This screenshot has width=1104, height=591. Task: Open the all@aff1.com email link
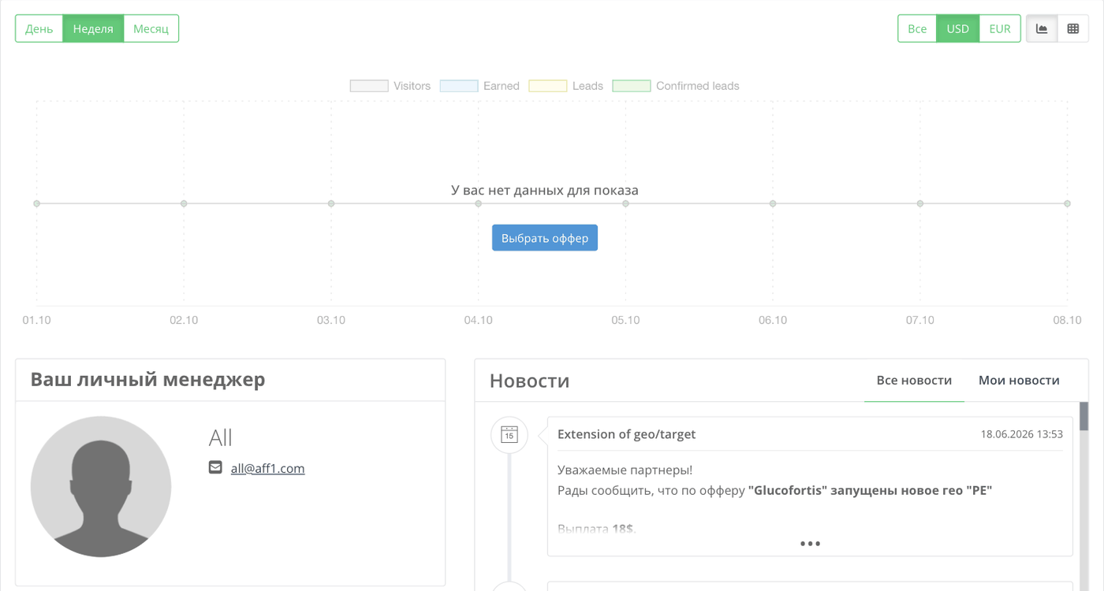(267, 468)
